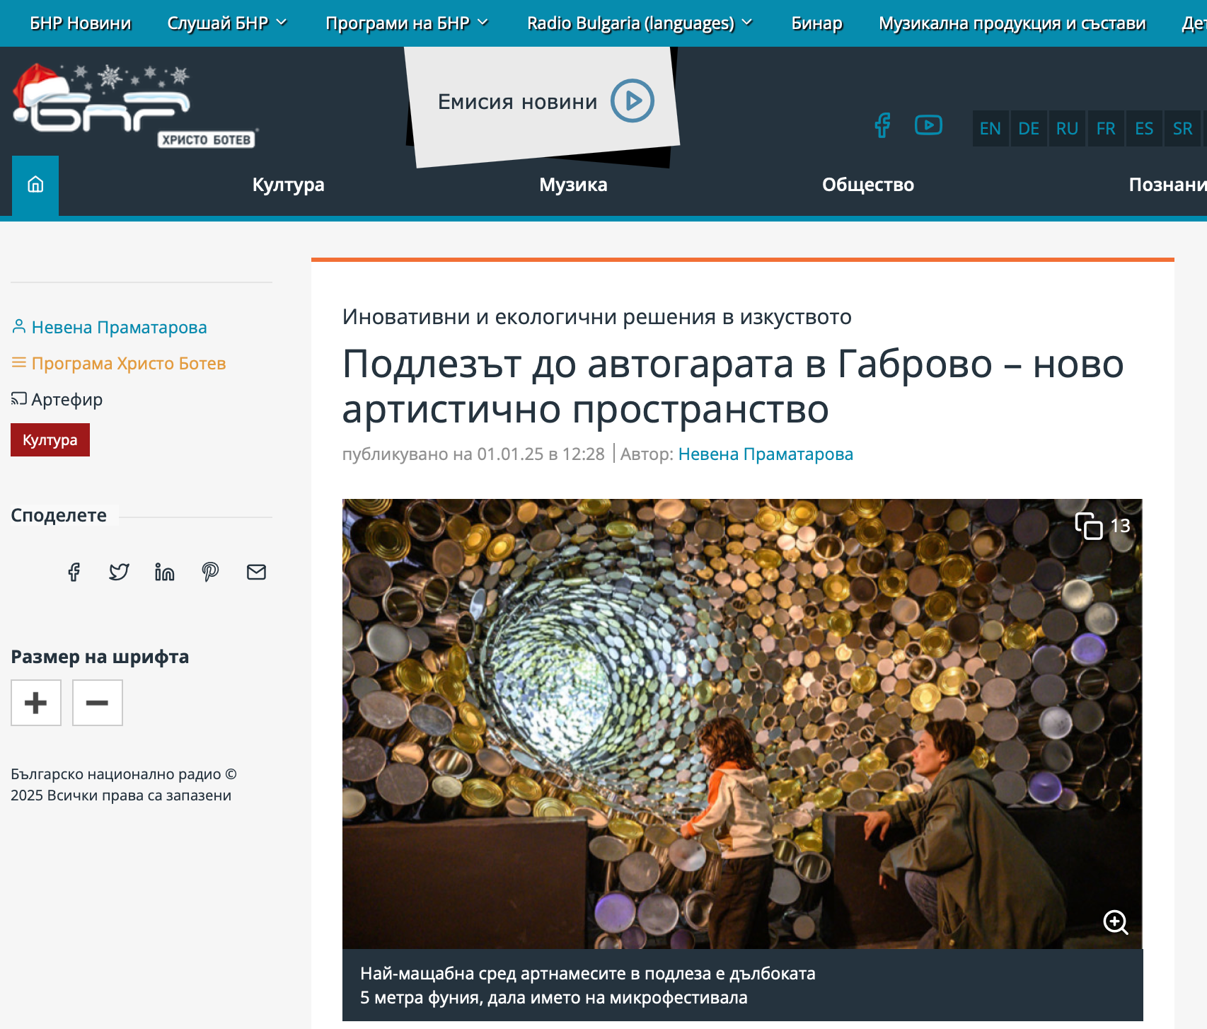Expand Radio Bulgaria (languages) dropdown
This screenshot has width=1207, height=1029.
pos(640,23)
